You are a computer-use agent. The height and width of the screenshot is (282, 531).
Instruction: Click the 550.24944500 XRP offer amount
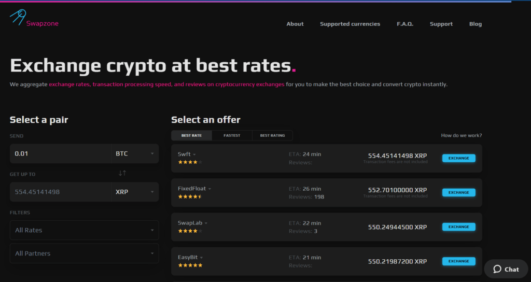[397, 227]
